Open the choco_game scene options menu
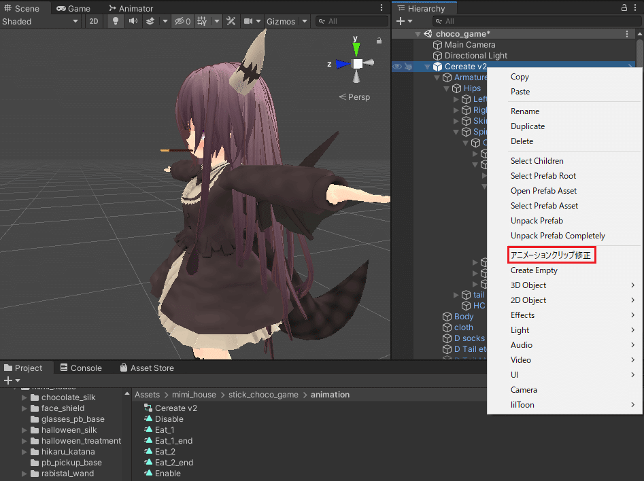644x481 pixels. pyautogui.click(x=627, y=34)
